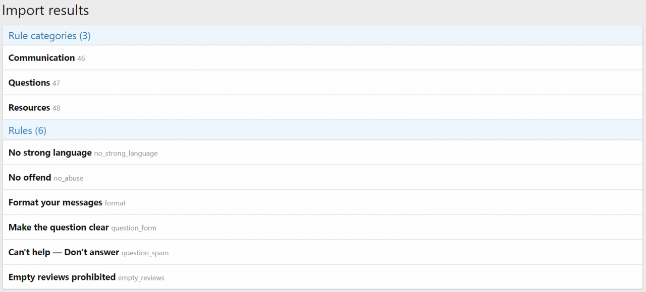Open the Can't help — Don't answer rule

pos(64,252)
